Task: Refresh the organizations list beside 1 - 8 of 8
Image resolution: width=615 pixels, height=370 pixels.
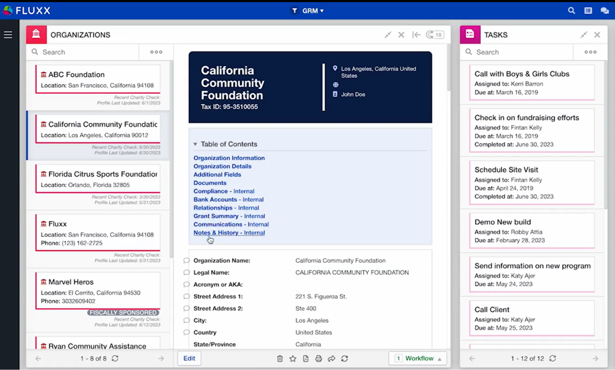Action: [115, 358]
